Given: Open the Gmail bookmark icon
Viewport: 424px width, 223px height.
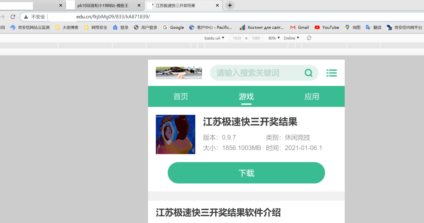Looking at the screenshot, I should click(x=293, y=27).
